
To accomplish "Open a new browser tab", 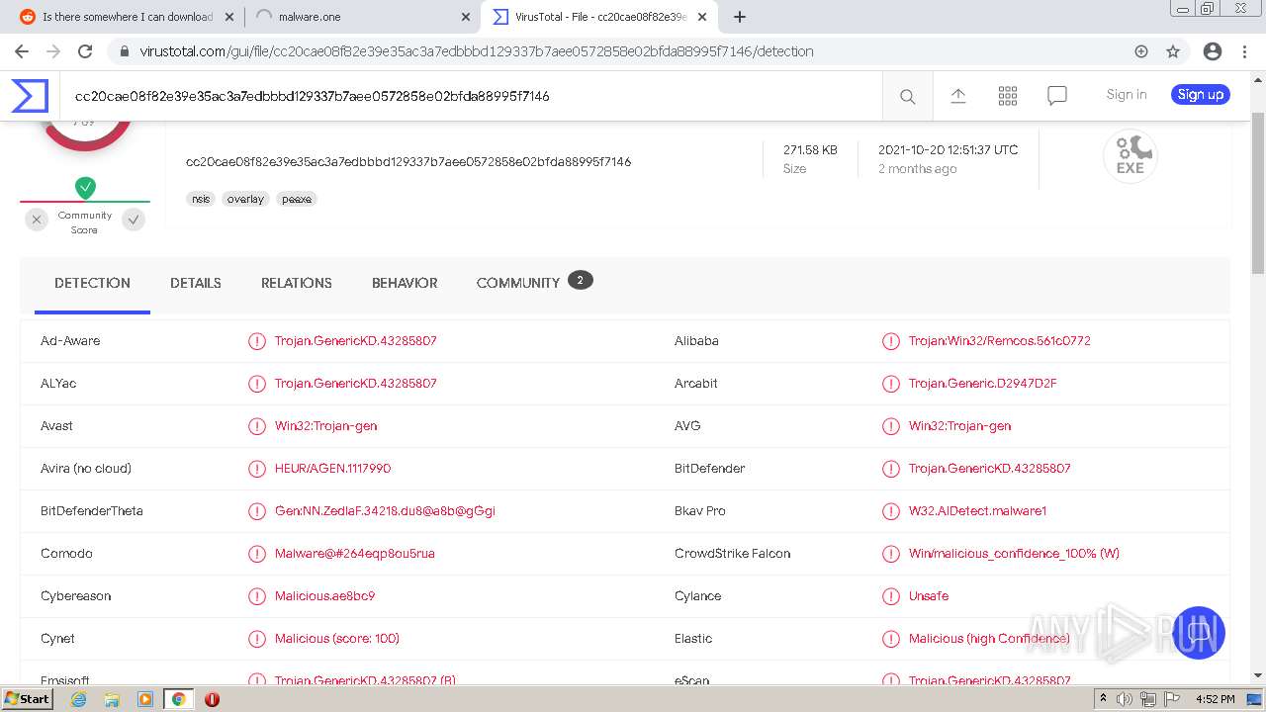I will point(739,17).
